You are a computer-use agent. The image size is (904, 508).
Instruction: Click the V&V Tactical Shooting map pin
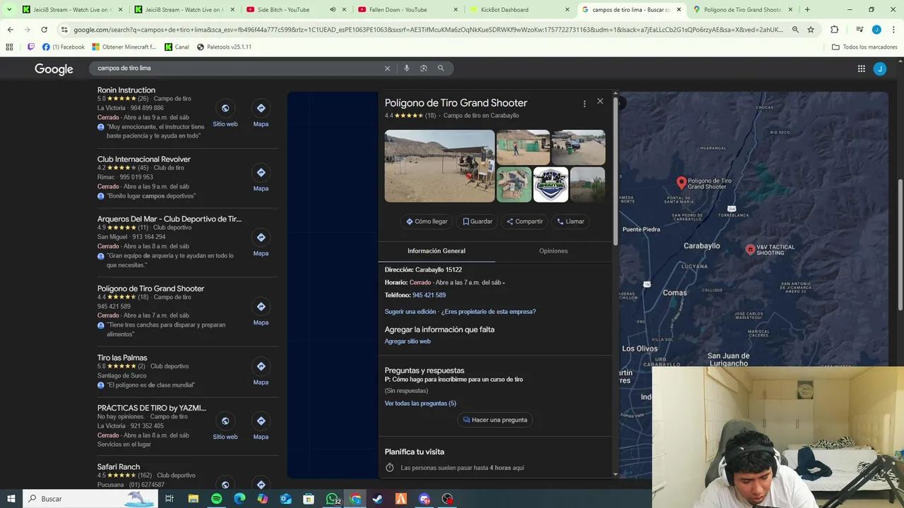750,249
